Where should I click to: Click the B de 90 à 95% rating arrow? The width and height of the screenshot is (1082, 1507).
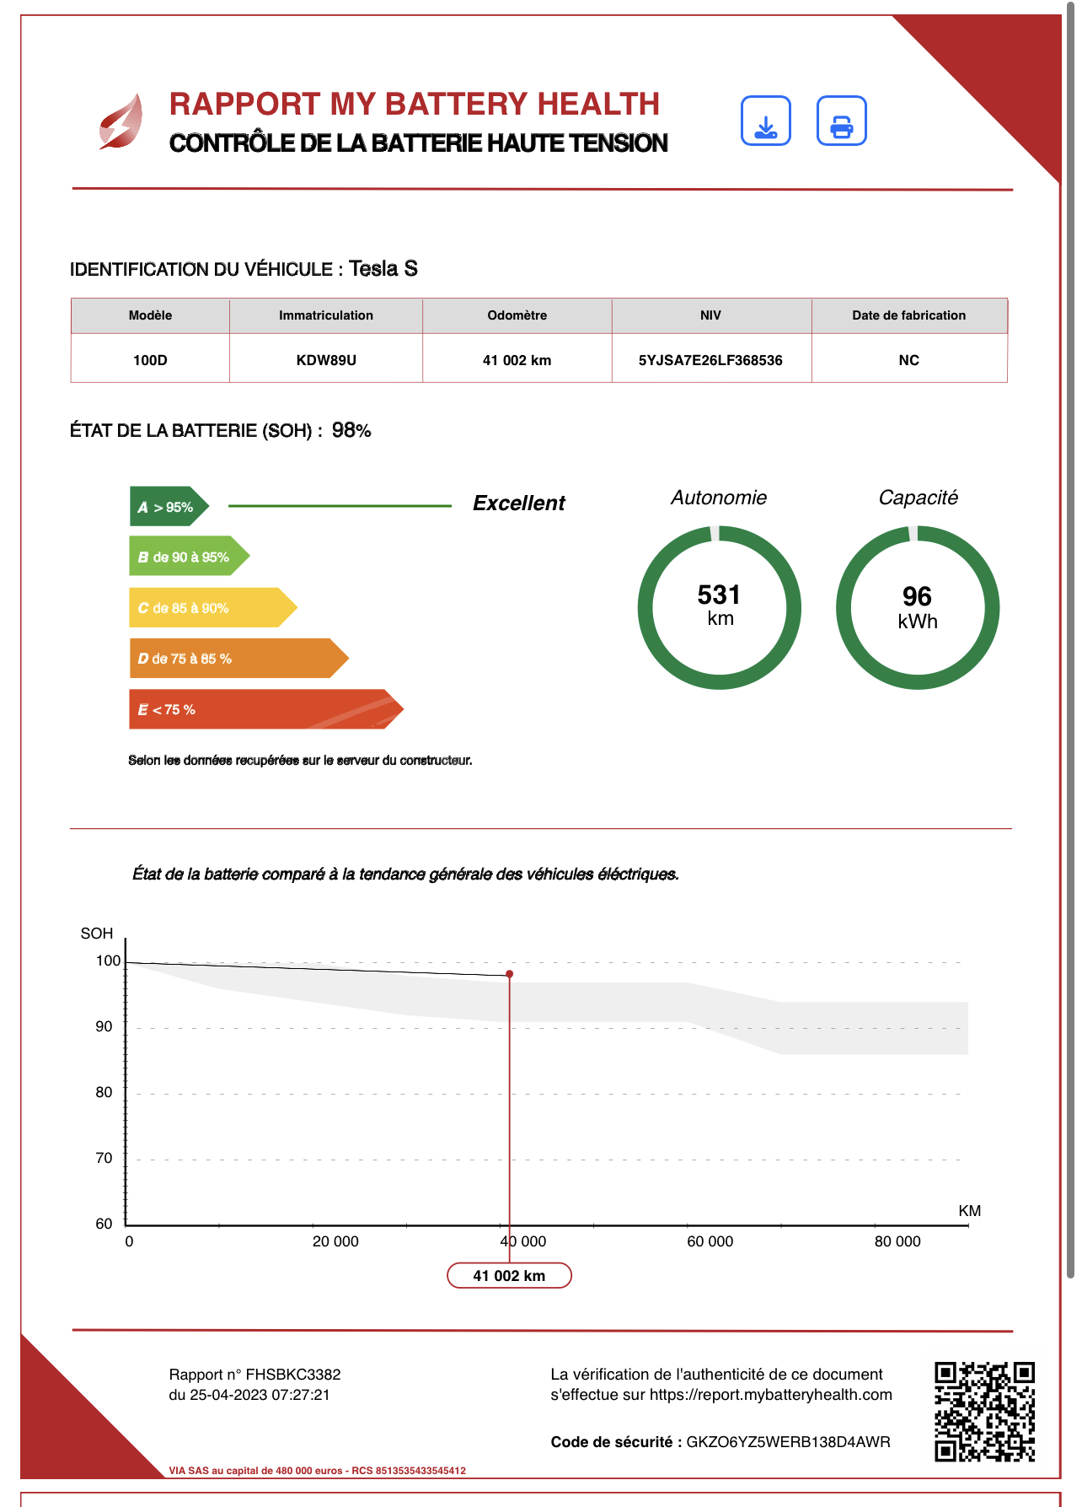(x=189, y=557)
